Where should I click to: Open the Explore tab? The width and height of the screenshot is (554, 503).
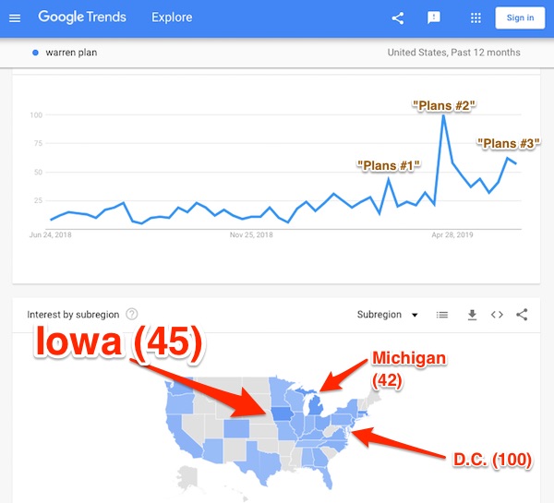[x=172, y=18]
